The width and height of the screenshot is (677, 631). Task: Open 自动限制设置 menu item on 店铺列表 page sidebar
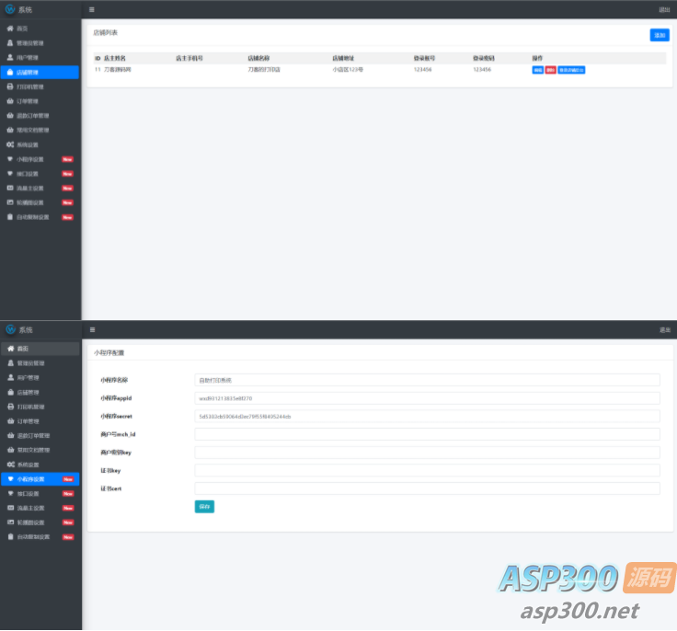[x=33, y=217]
